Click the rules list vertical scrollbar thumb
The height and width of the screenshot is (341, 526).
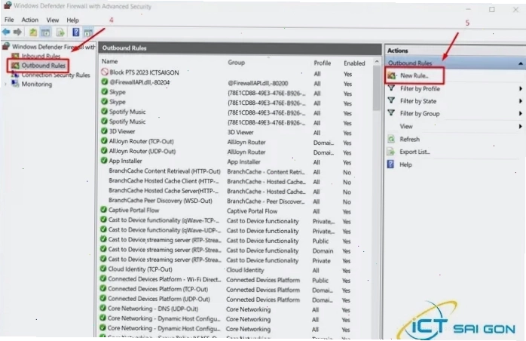click(x=376, y=88)
